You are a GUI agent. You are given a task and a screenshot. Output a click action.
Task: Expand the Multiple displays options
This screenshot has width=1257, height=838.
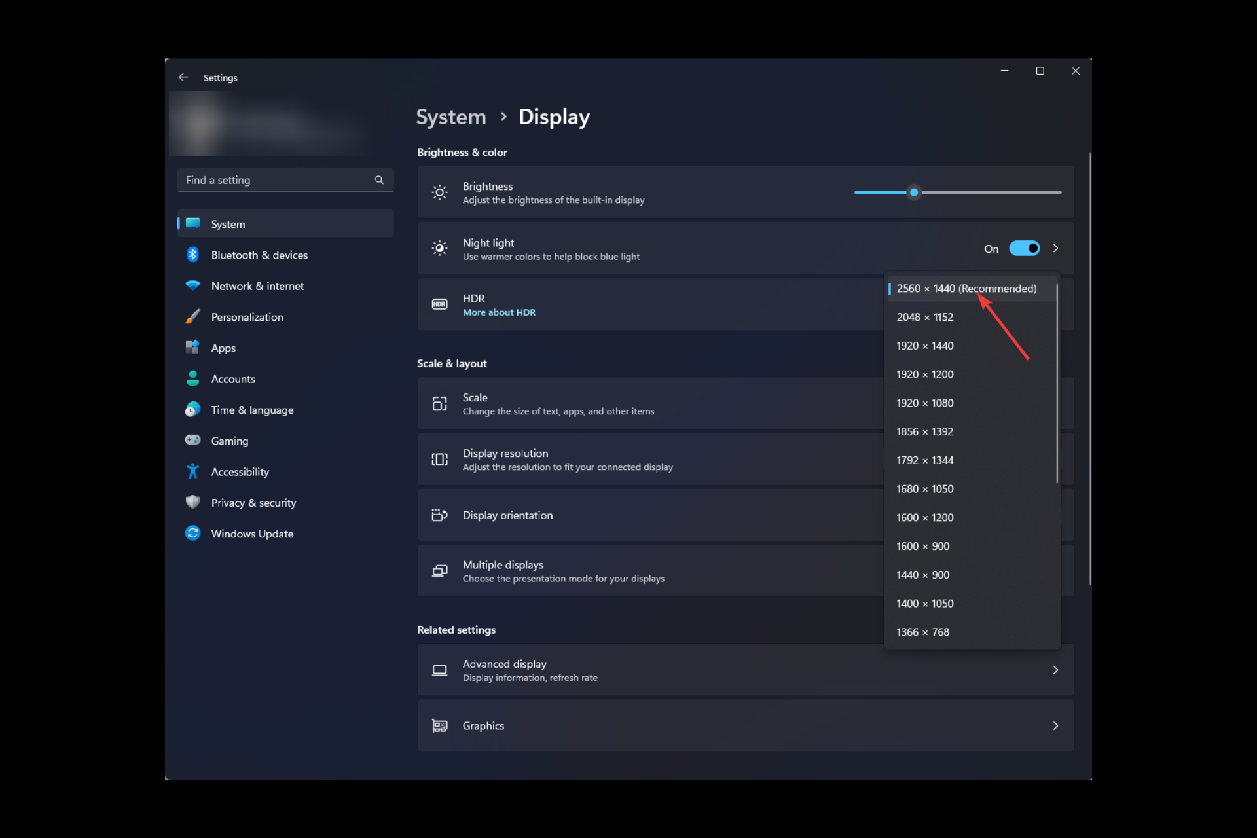click(746, 570)
